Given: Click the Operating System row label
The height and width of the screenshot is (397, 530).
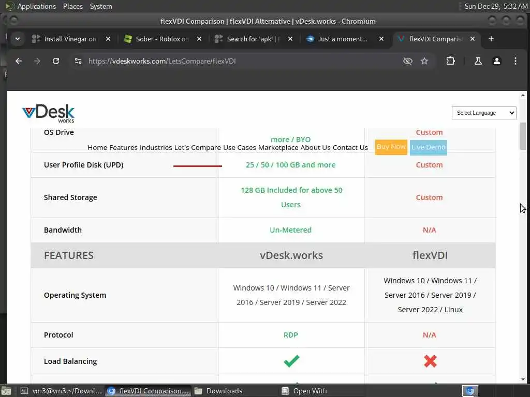Looking at the screenshot, I should (x=75, y=295).
